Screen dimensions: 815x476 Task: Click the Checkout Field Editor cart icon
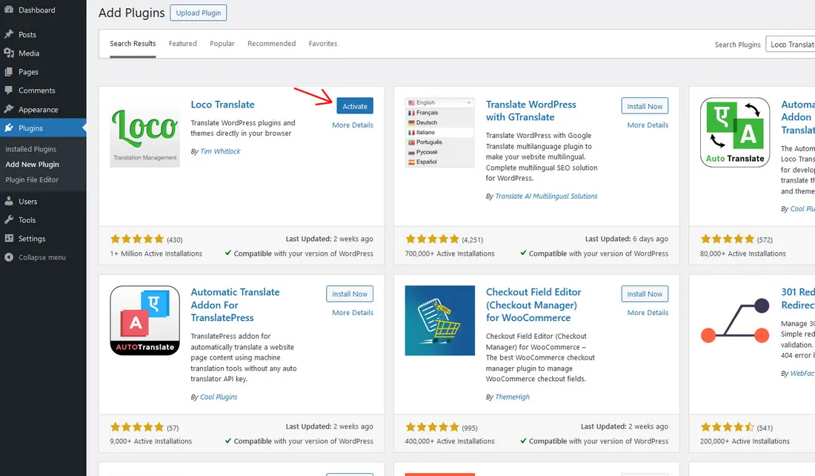point(439,320)
